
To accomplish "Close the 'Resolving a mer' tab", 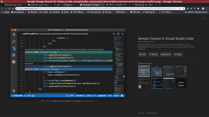I will tap(25, 5).
